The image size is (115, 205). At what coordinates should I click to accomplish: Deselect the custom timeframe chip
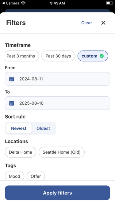[x=93, y=56]
